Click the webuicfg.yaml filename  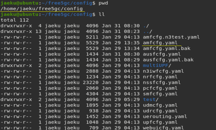tap(163, 128)
